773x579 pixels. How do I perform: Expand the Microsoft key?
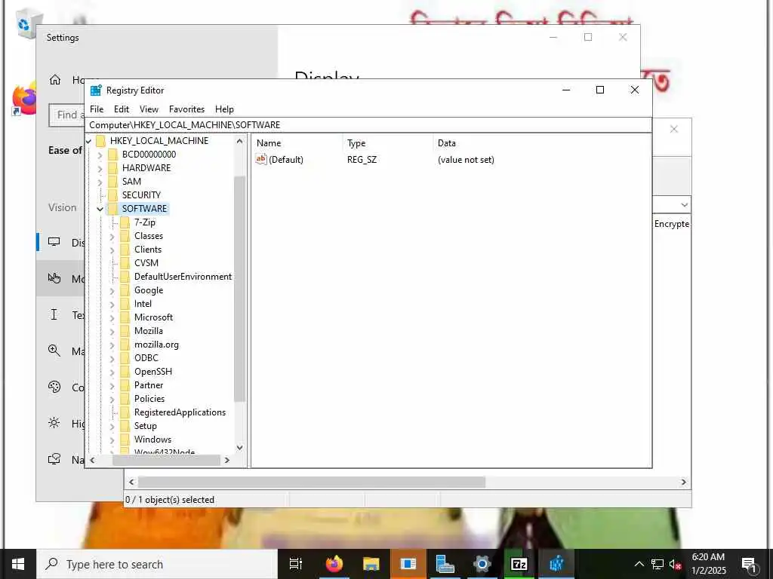tap(112, 318)
